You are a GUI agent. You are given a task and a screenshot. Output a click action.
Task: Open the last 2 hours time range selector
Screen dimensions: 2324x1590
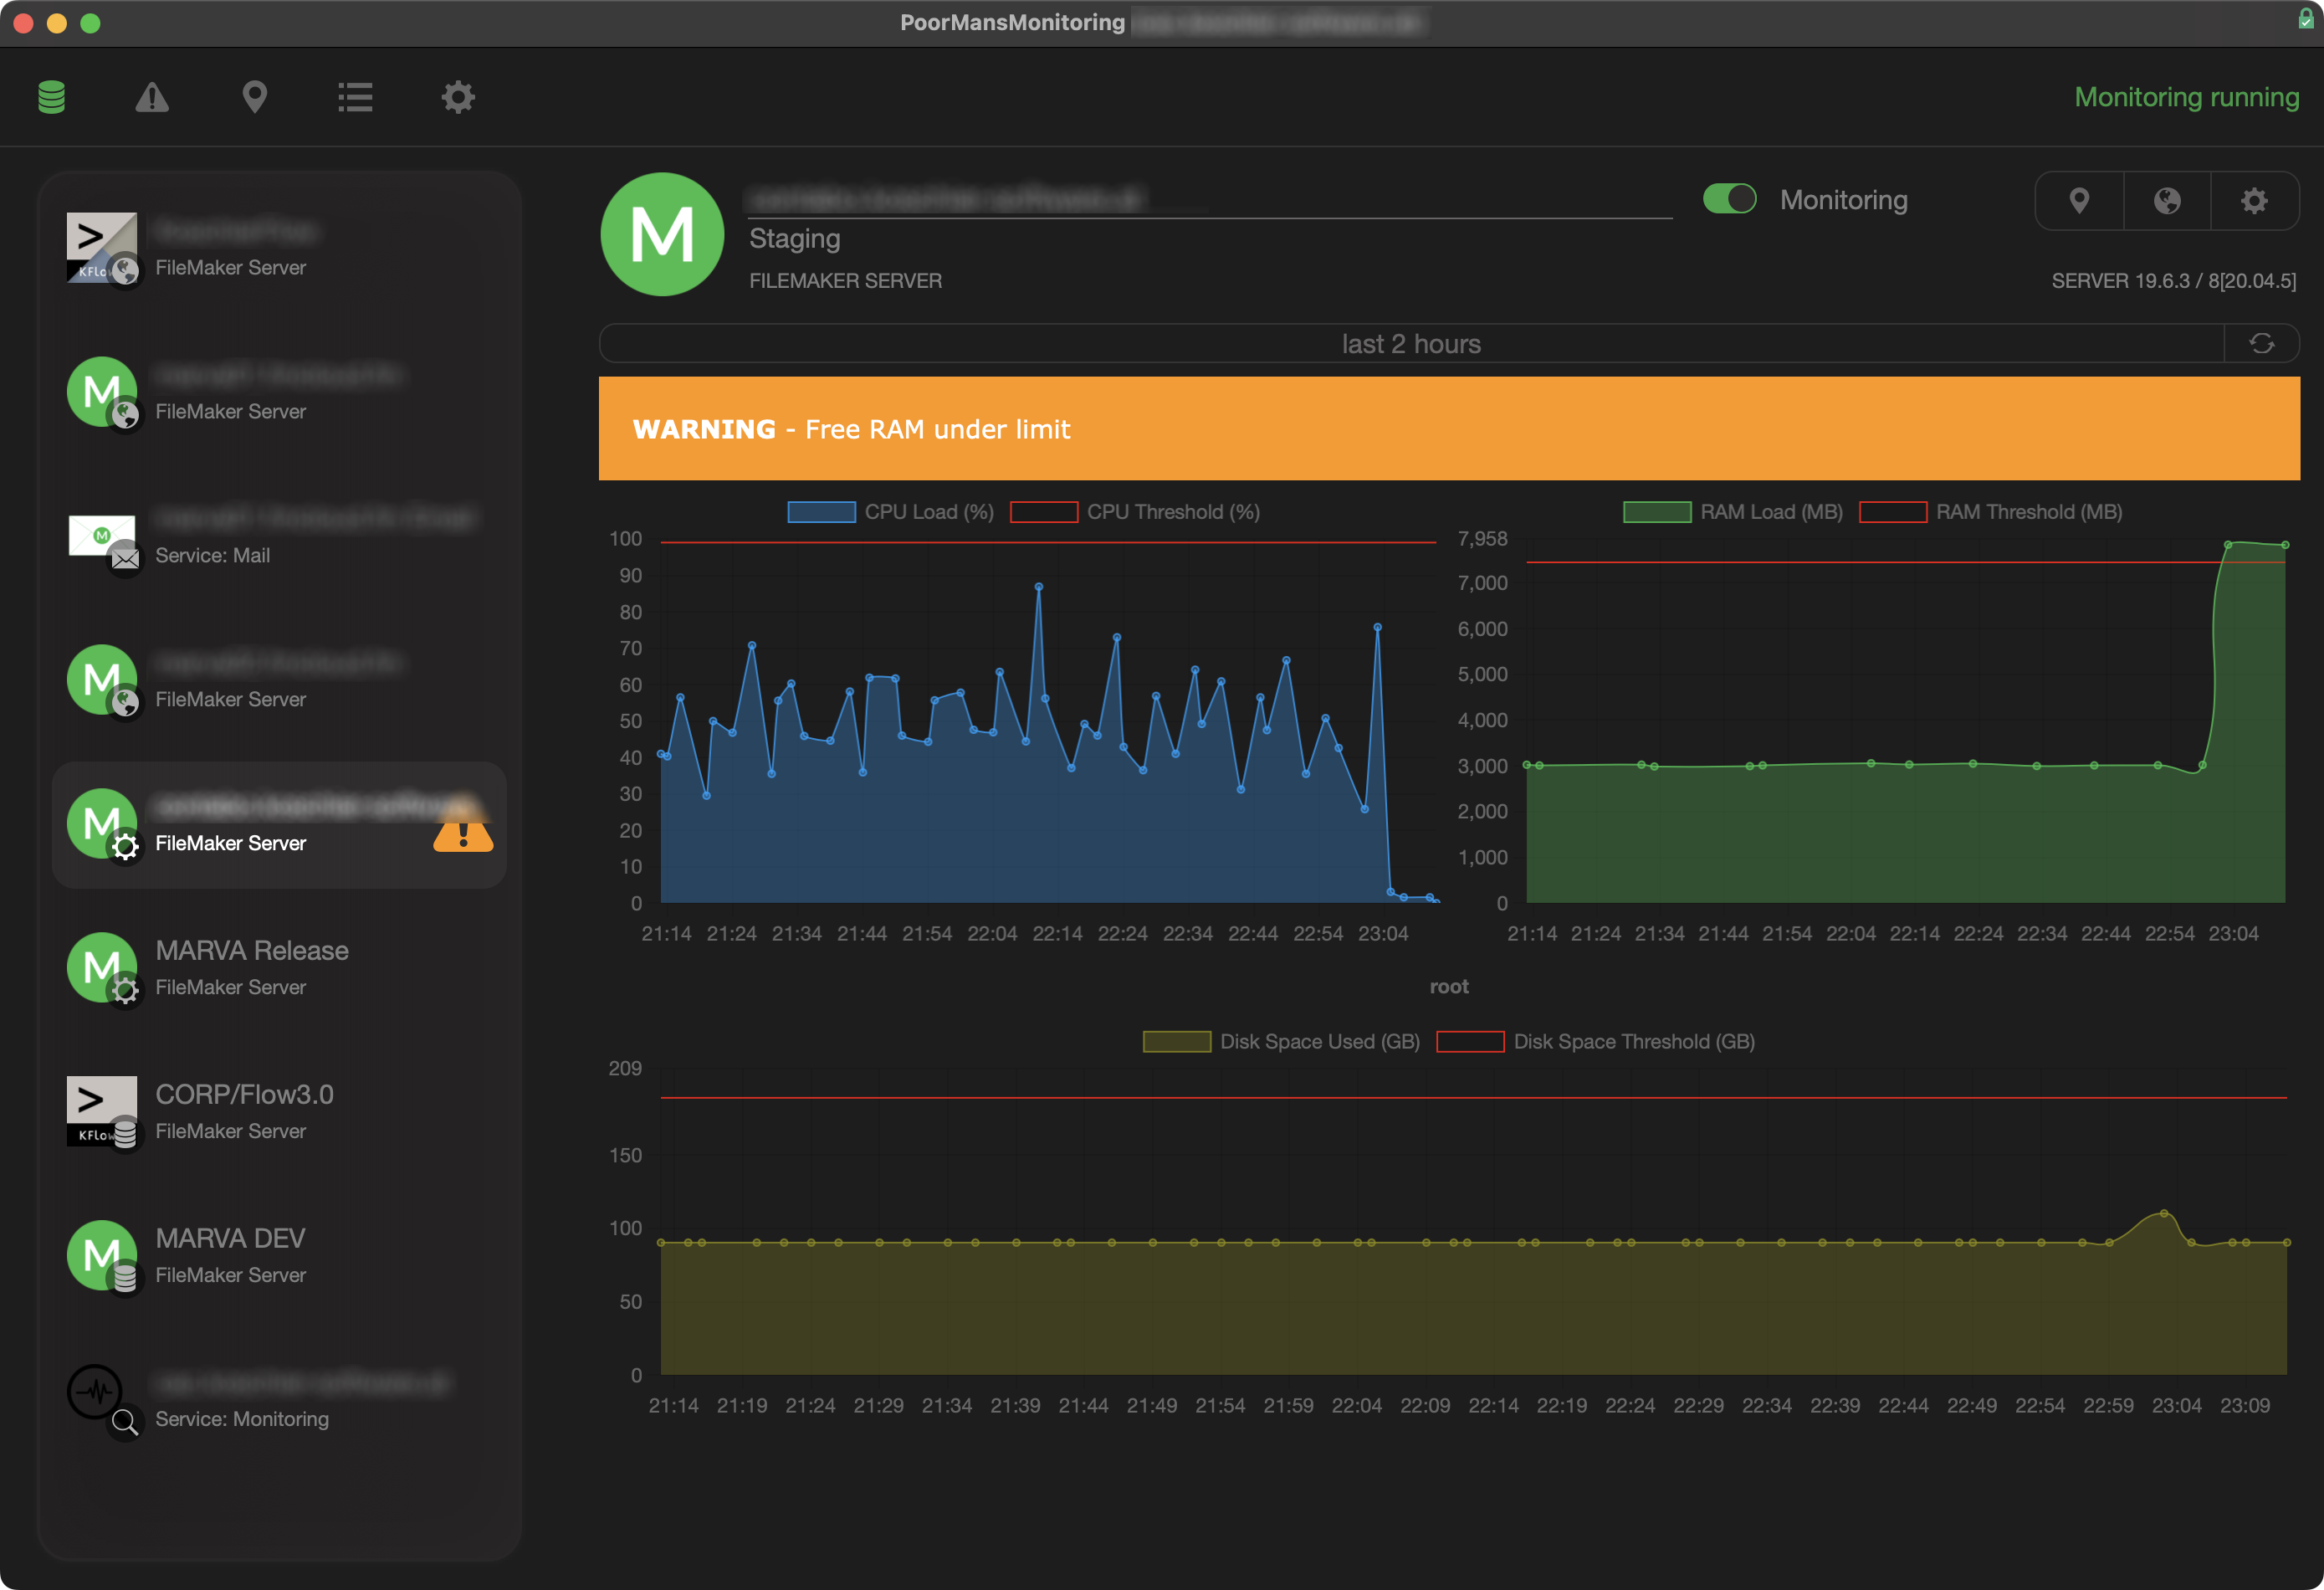coord(1410,343)
